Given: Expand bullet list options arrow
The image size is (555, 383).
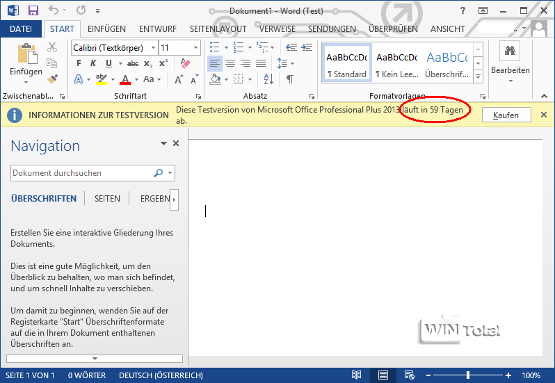Looking at the screenshot, I should [226, 47].
